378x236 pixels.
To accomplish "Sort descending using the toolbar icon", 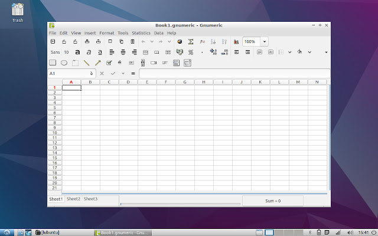I will click(224, 42).
